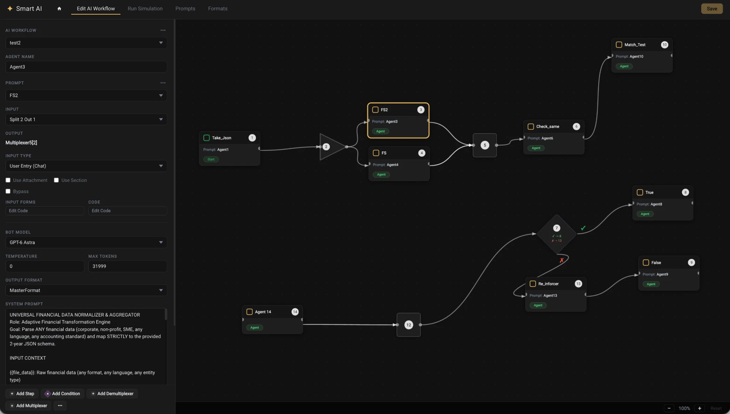Viewport: 730px width, 414px height.
Task: Select multiplexer node 12
Action: point(408,325)
